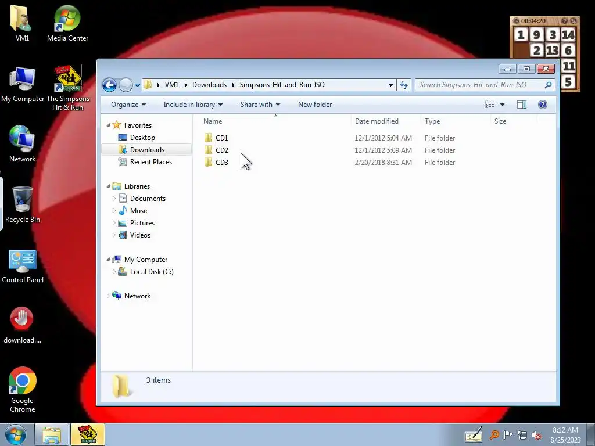Open the Include in library menu

pyautogui.click(x=193, y=105)
